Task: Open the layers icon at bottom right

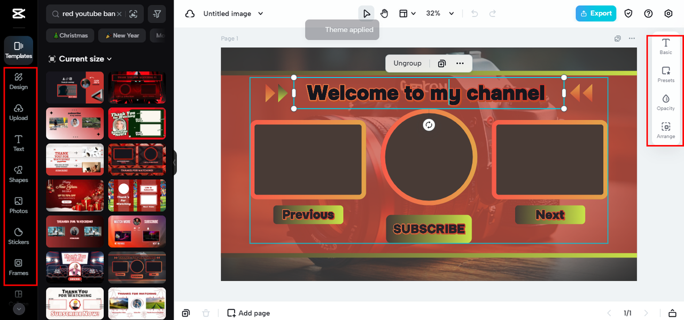Action: [x=672, y=313]
